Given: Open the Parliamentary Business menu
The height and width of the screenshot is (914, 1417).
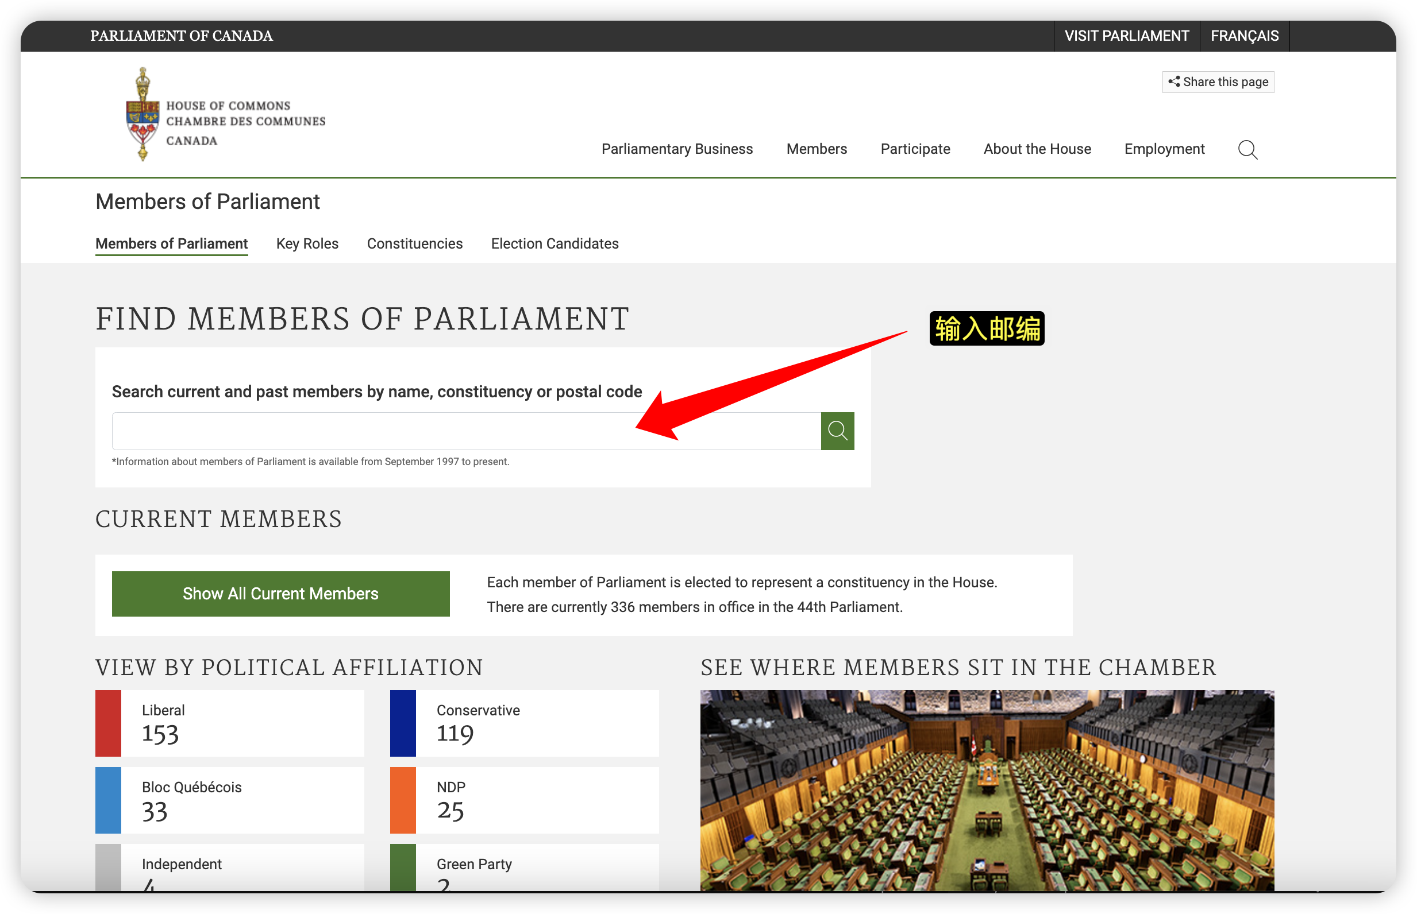Looking at the screenshot, I should tap(677, 149).
